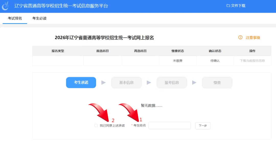The width and height of the screenshot is (276, 141).
Task: Click the 报名类型 column header
Action: pyautogui.click(x=58, y=51)
